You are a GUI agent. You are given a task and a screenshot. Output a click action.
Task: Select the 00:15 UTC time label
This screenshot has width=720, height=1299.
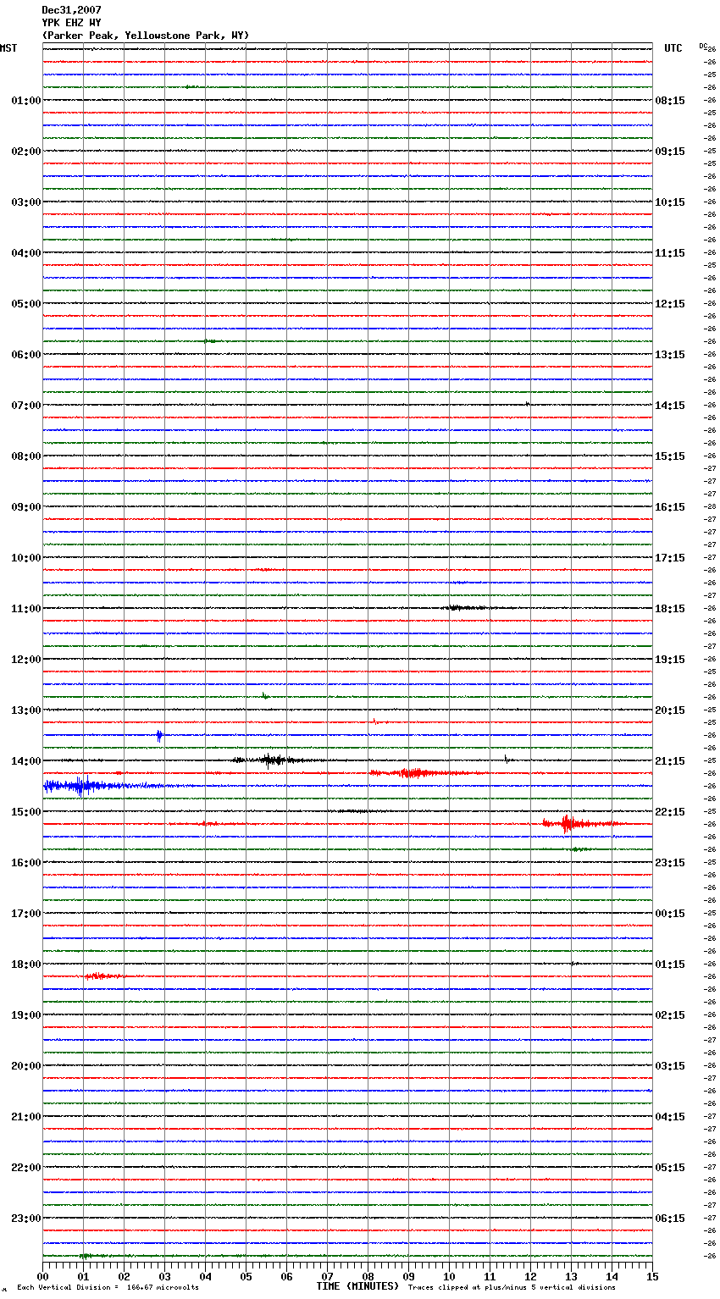point(670,914)
